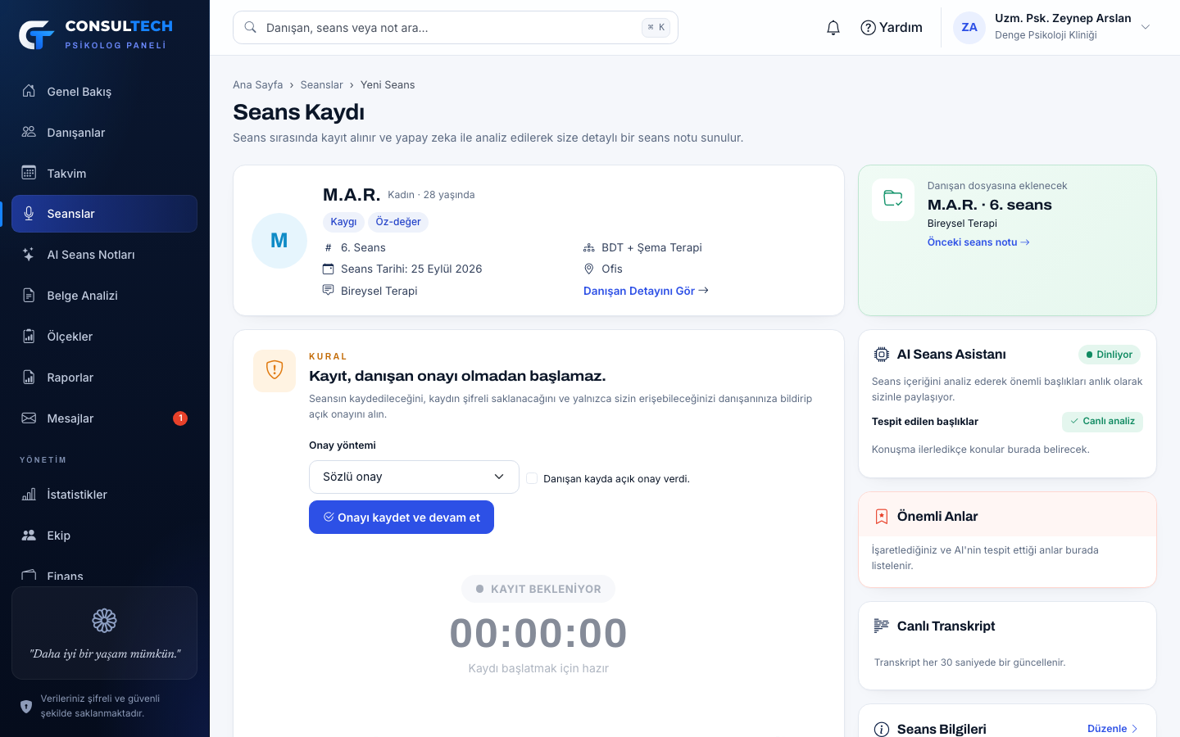
Task: Click the shield warning icon beside Kural
Action: pyautogui.click(x=275, y=371)
